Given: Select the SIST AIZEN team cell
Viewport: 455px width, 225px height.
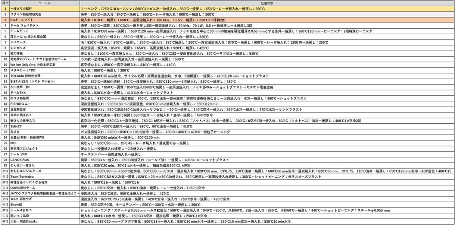Looking at the screenshot, I should click(44, 82).
